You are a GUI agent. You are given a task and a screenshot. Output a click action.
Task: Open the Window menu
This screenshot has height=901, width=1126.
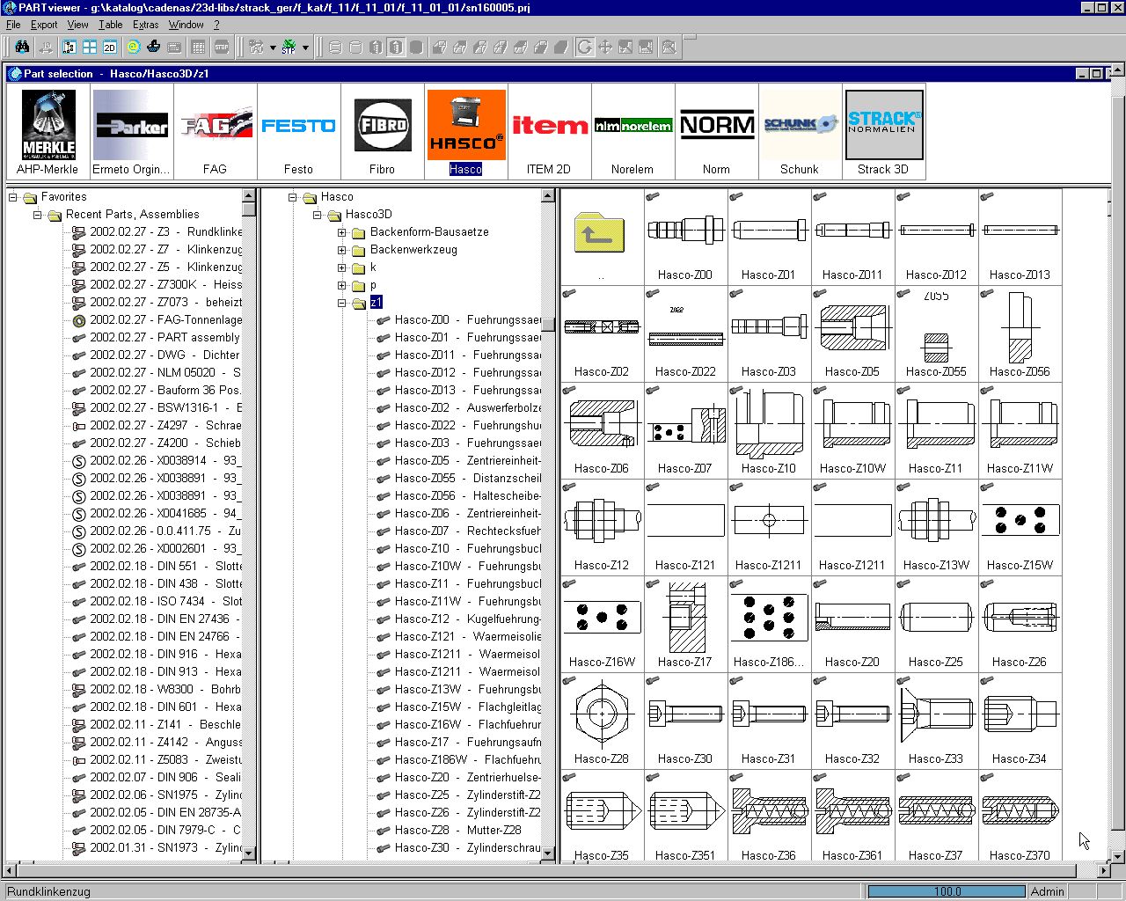(186, 25)
